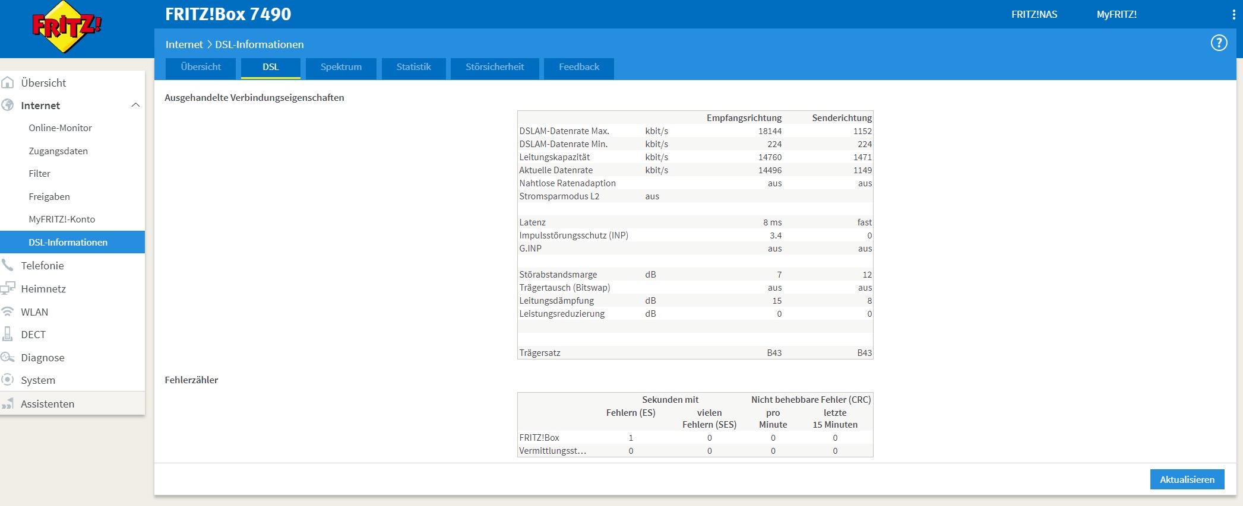Click the Fehlerzähler section heading
1243x506 pixels.
(191, 380)
